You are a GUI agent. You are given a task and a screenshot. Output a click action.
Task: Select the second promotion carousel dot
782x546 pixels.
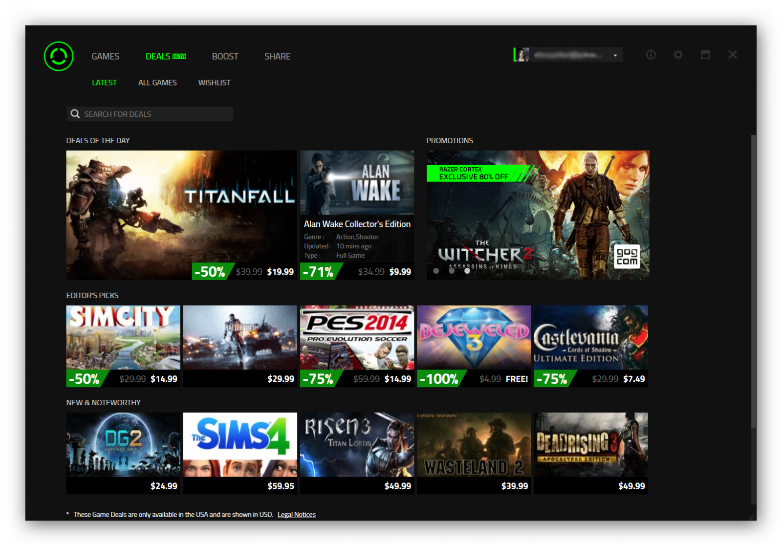click(x=452, y=271)
